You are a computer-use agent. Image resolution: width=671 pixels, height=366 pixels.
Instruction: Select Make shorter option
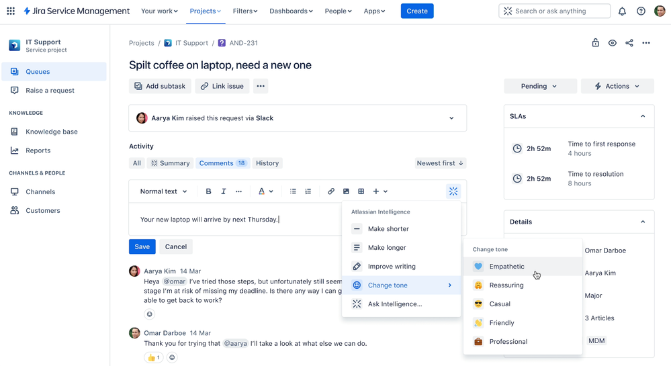tap(401, 228)
